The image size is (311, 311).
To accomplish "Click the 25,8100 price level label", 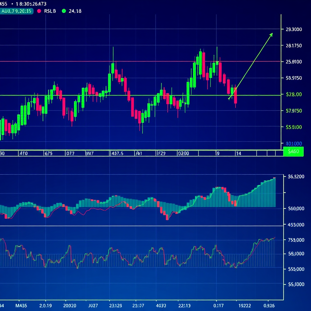I will pos(294,62).
